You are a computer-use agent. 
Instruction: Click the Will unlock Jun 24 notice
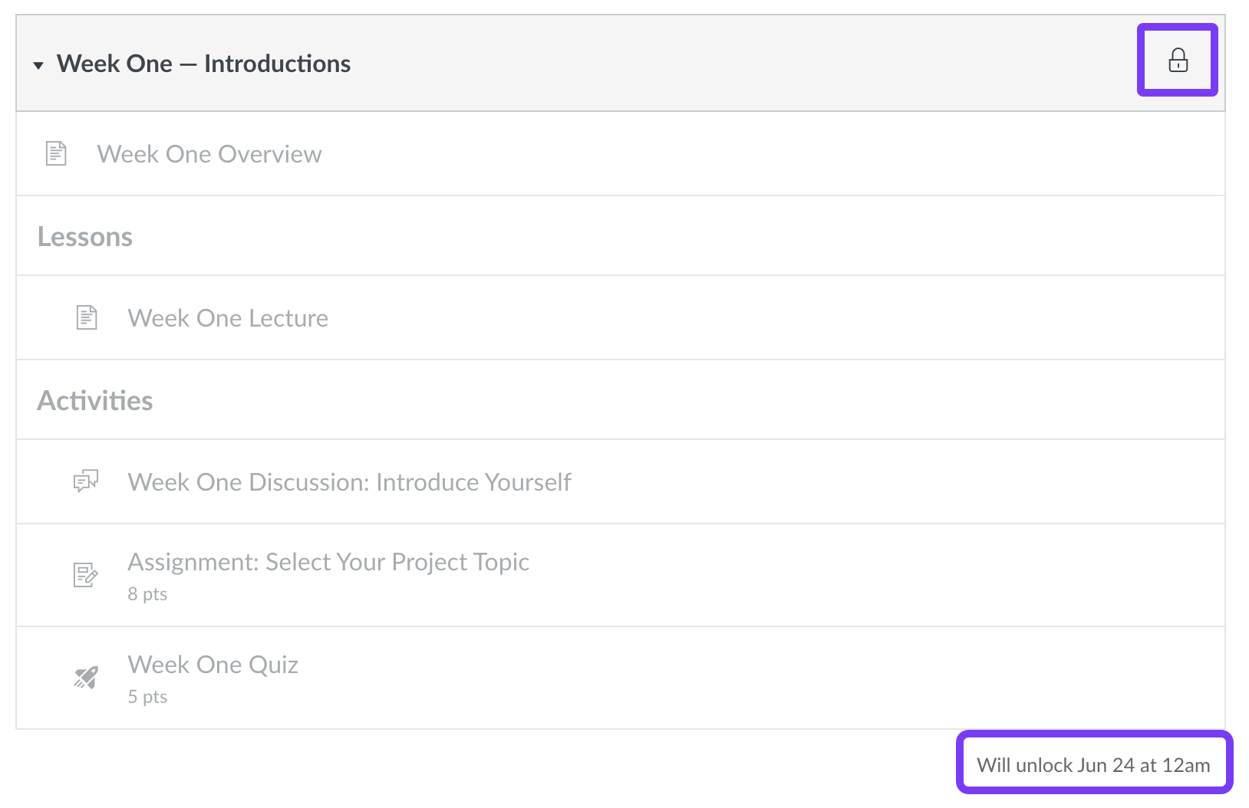pyautogui.click(x=1092, y=764)
